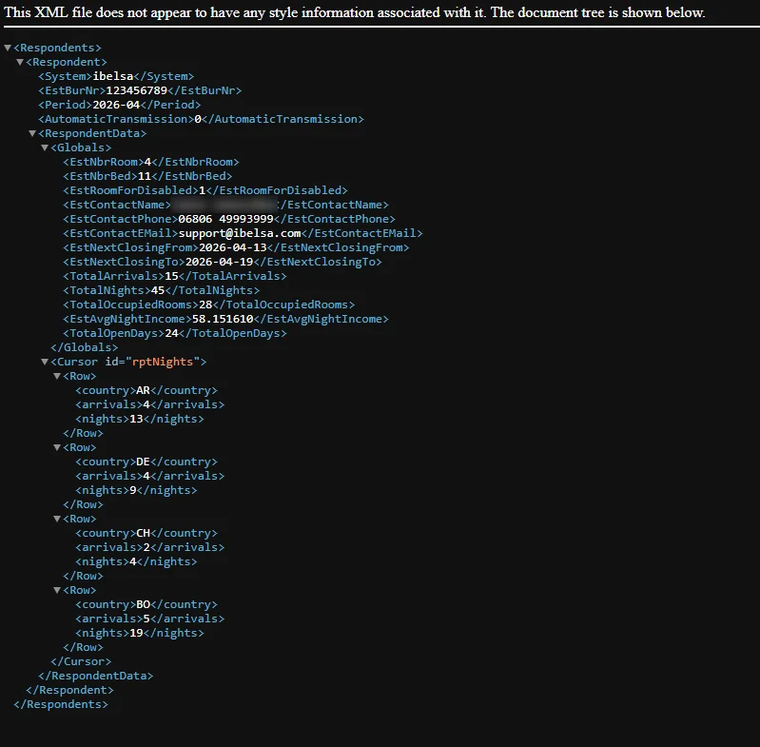Click the email support@ibelsa.com
Viewport: 760px width, 747px height.
[x=240, y=233]
